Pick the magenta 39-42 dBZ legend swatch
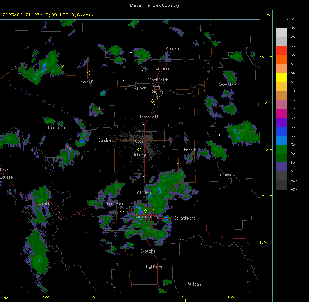The width and height of the screenshot is (309, 302). coord(282,113)
